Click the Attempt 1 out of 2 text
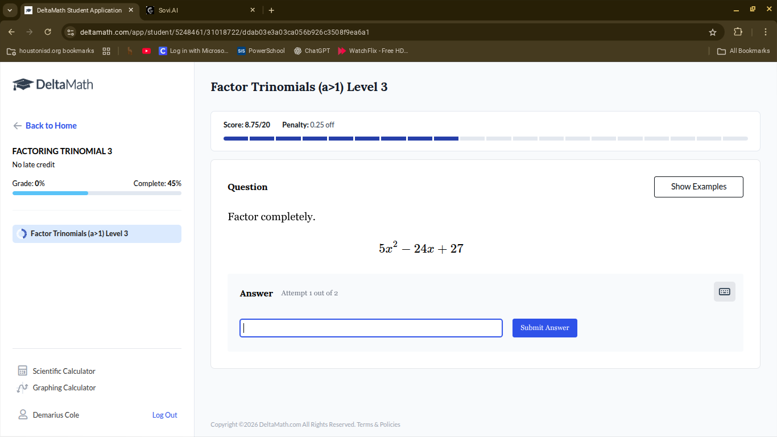 click(x=309, y=293)
